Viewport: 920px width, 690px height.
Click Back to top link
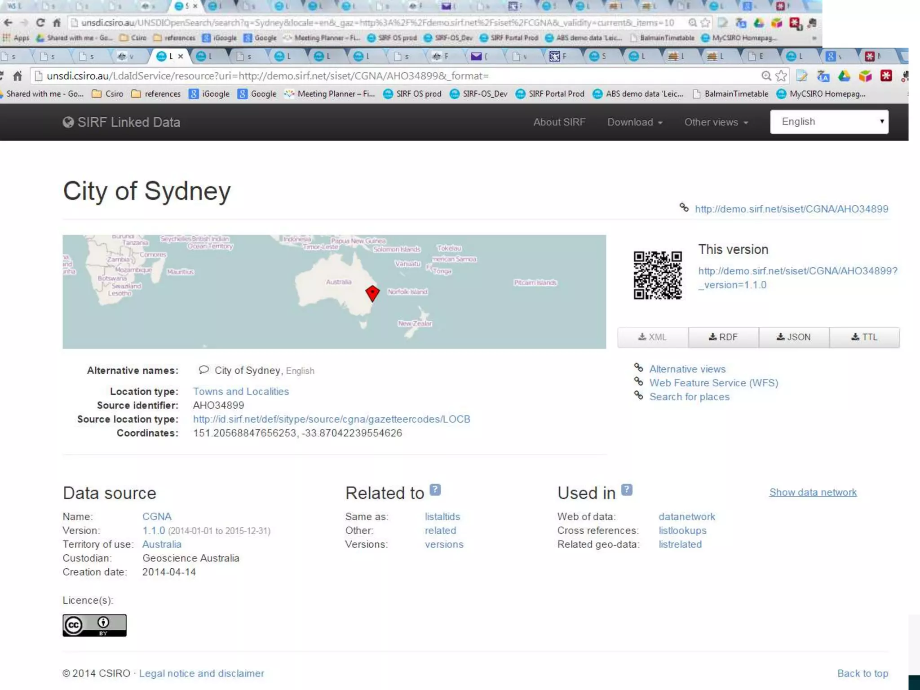(863, 674)
